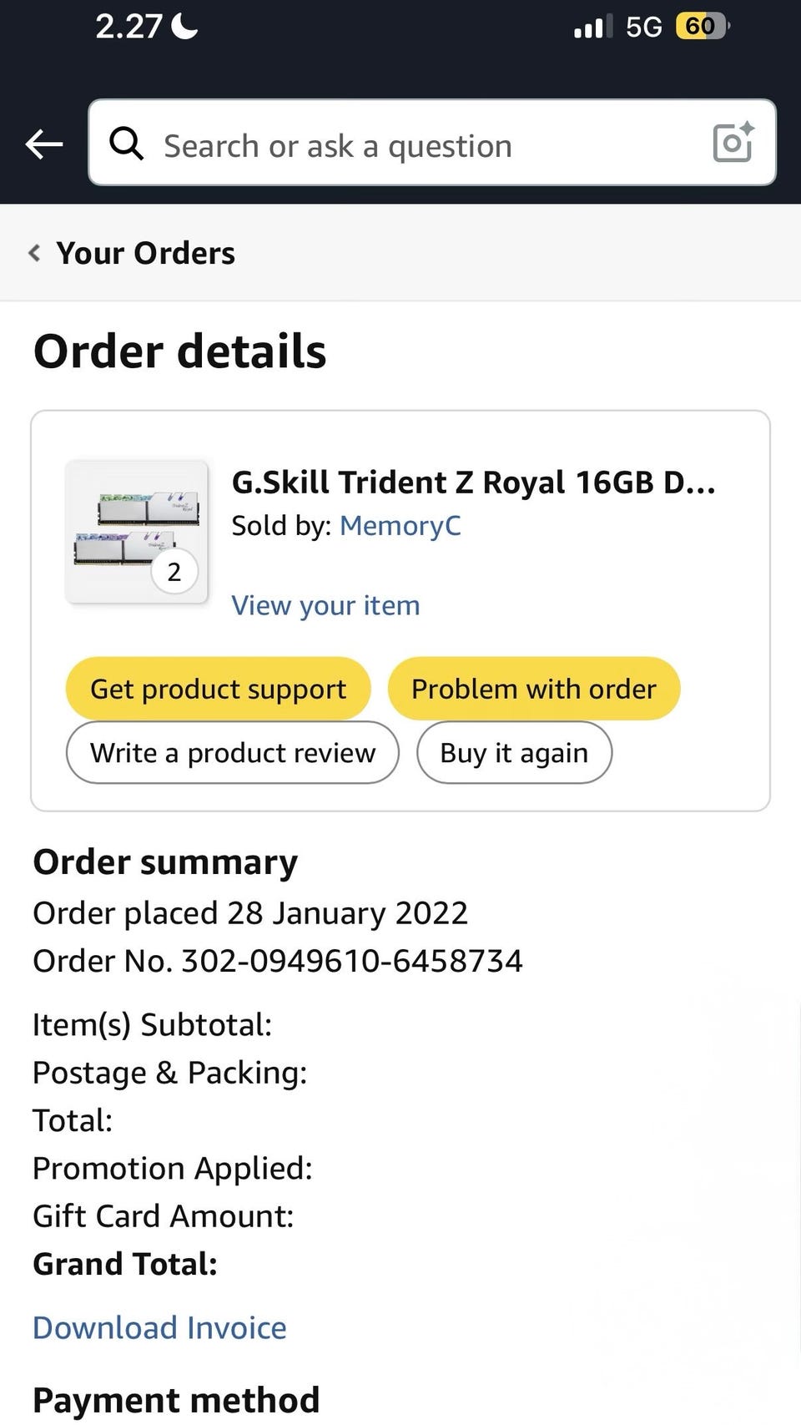Tap the moon focus mode icon
The height and width of the screenshot is (1425, 801).
click(184, 27)
